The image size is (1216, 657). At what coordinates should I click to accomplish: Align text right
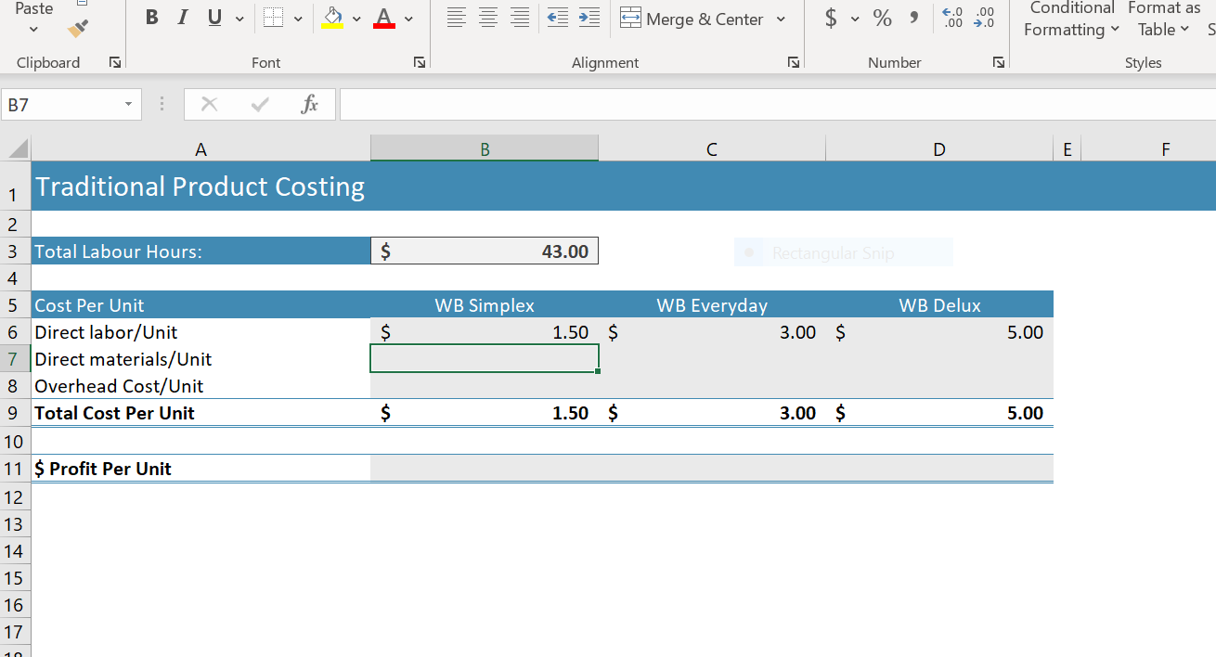coord(520,18)
